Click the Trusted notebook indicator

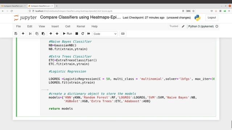click(x=174, y=26)
